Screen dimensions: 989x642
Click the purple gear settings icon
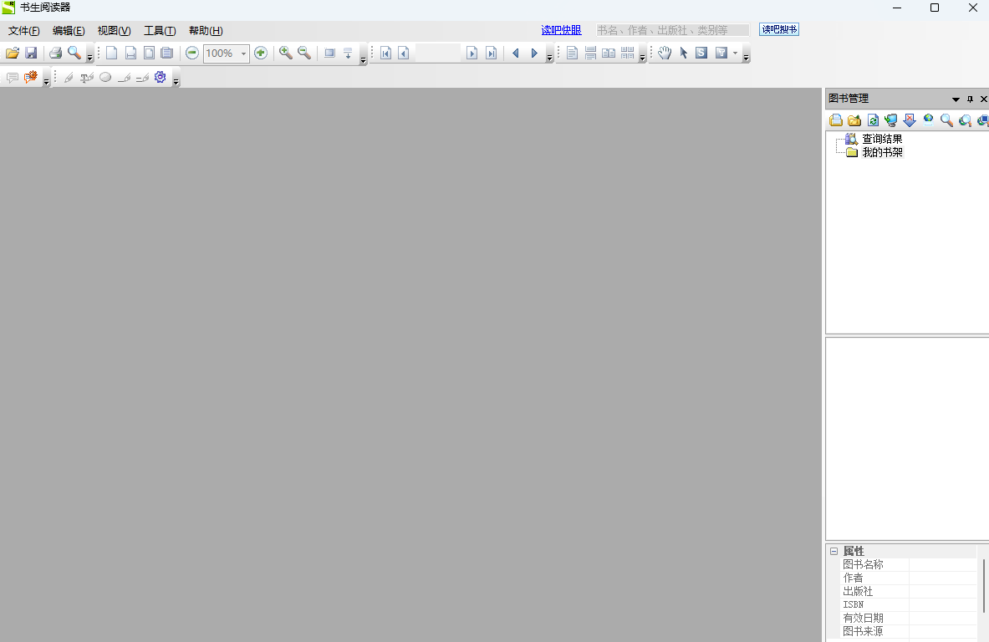(x=161, y=77)
